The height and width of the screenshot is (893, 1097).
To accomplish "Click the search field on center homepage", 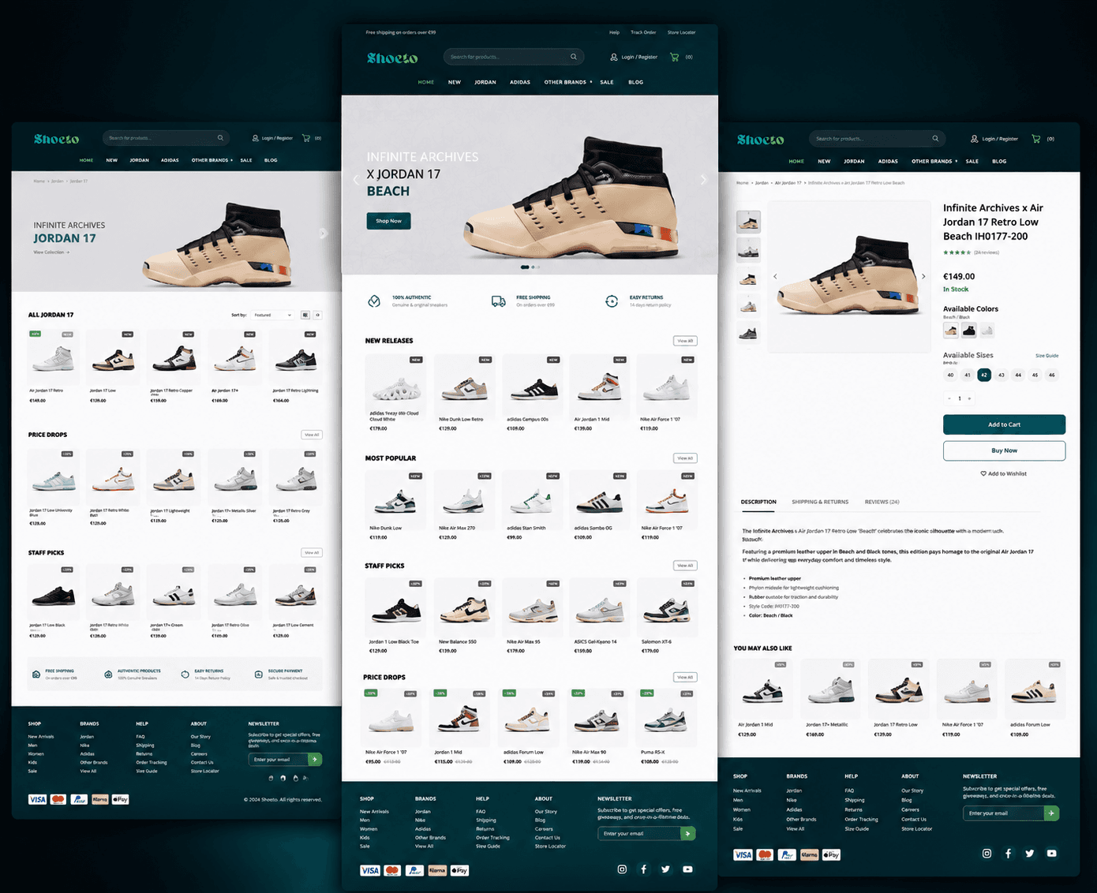I will pos(514,57).
